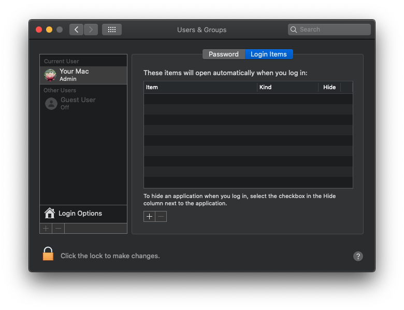Close the Users & Groups window
The image size is (404, 310).
[x=39, y=30]
